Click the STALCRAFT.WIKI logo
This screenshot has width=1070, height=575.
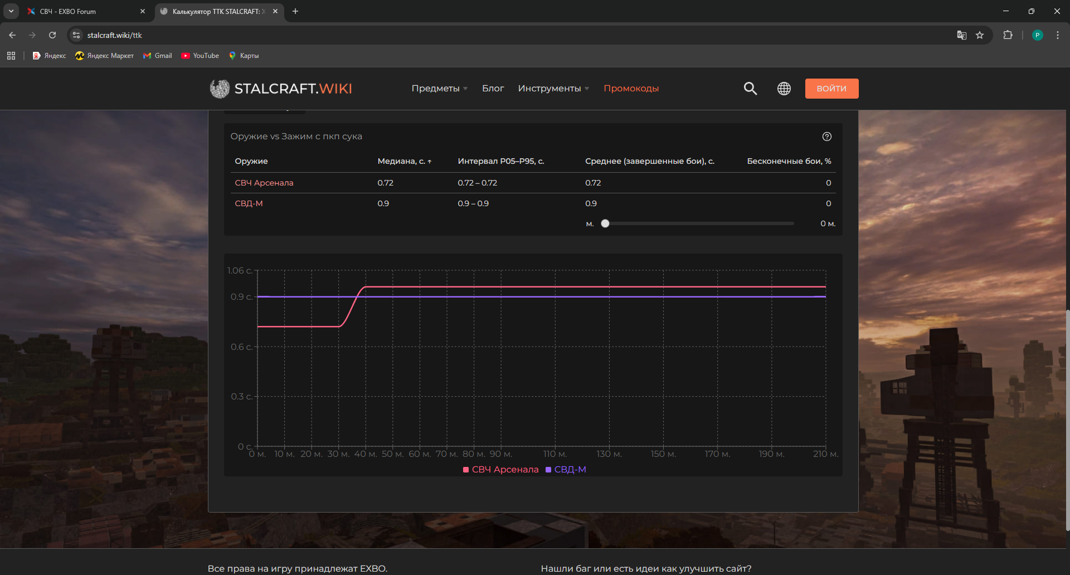281,89
